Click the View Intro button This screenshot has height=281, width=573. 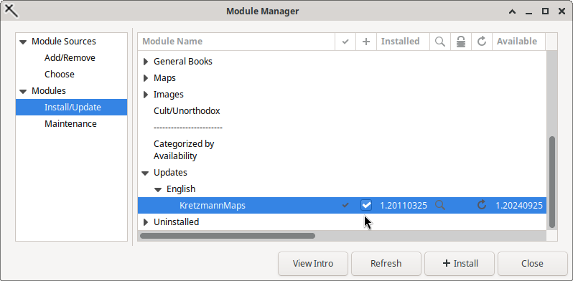(313, 264)
